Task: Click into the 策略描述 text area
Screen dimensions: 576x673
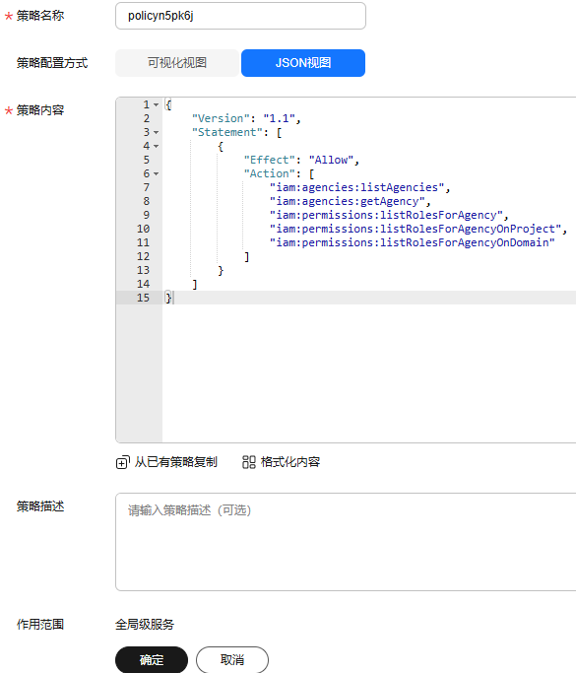Action: point(346,542)
